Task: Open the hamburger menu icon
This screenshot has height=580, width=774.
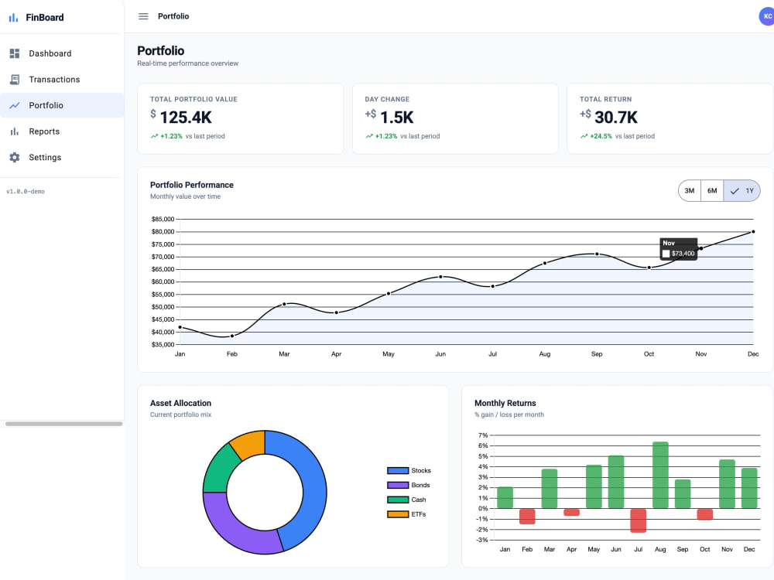Action: coord(143,16)
